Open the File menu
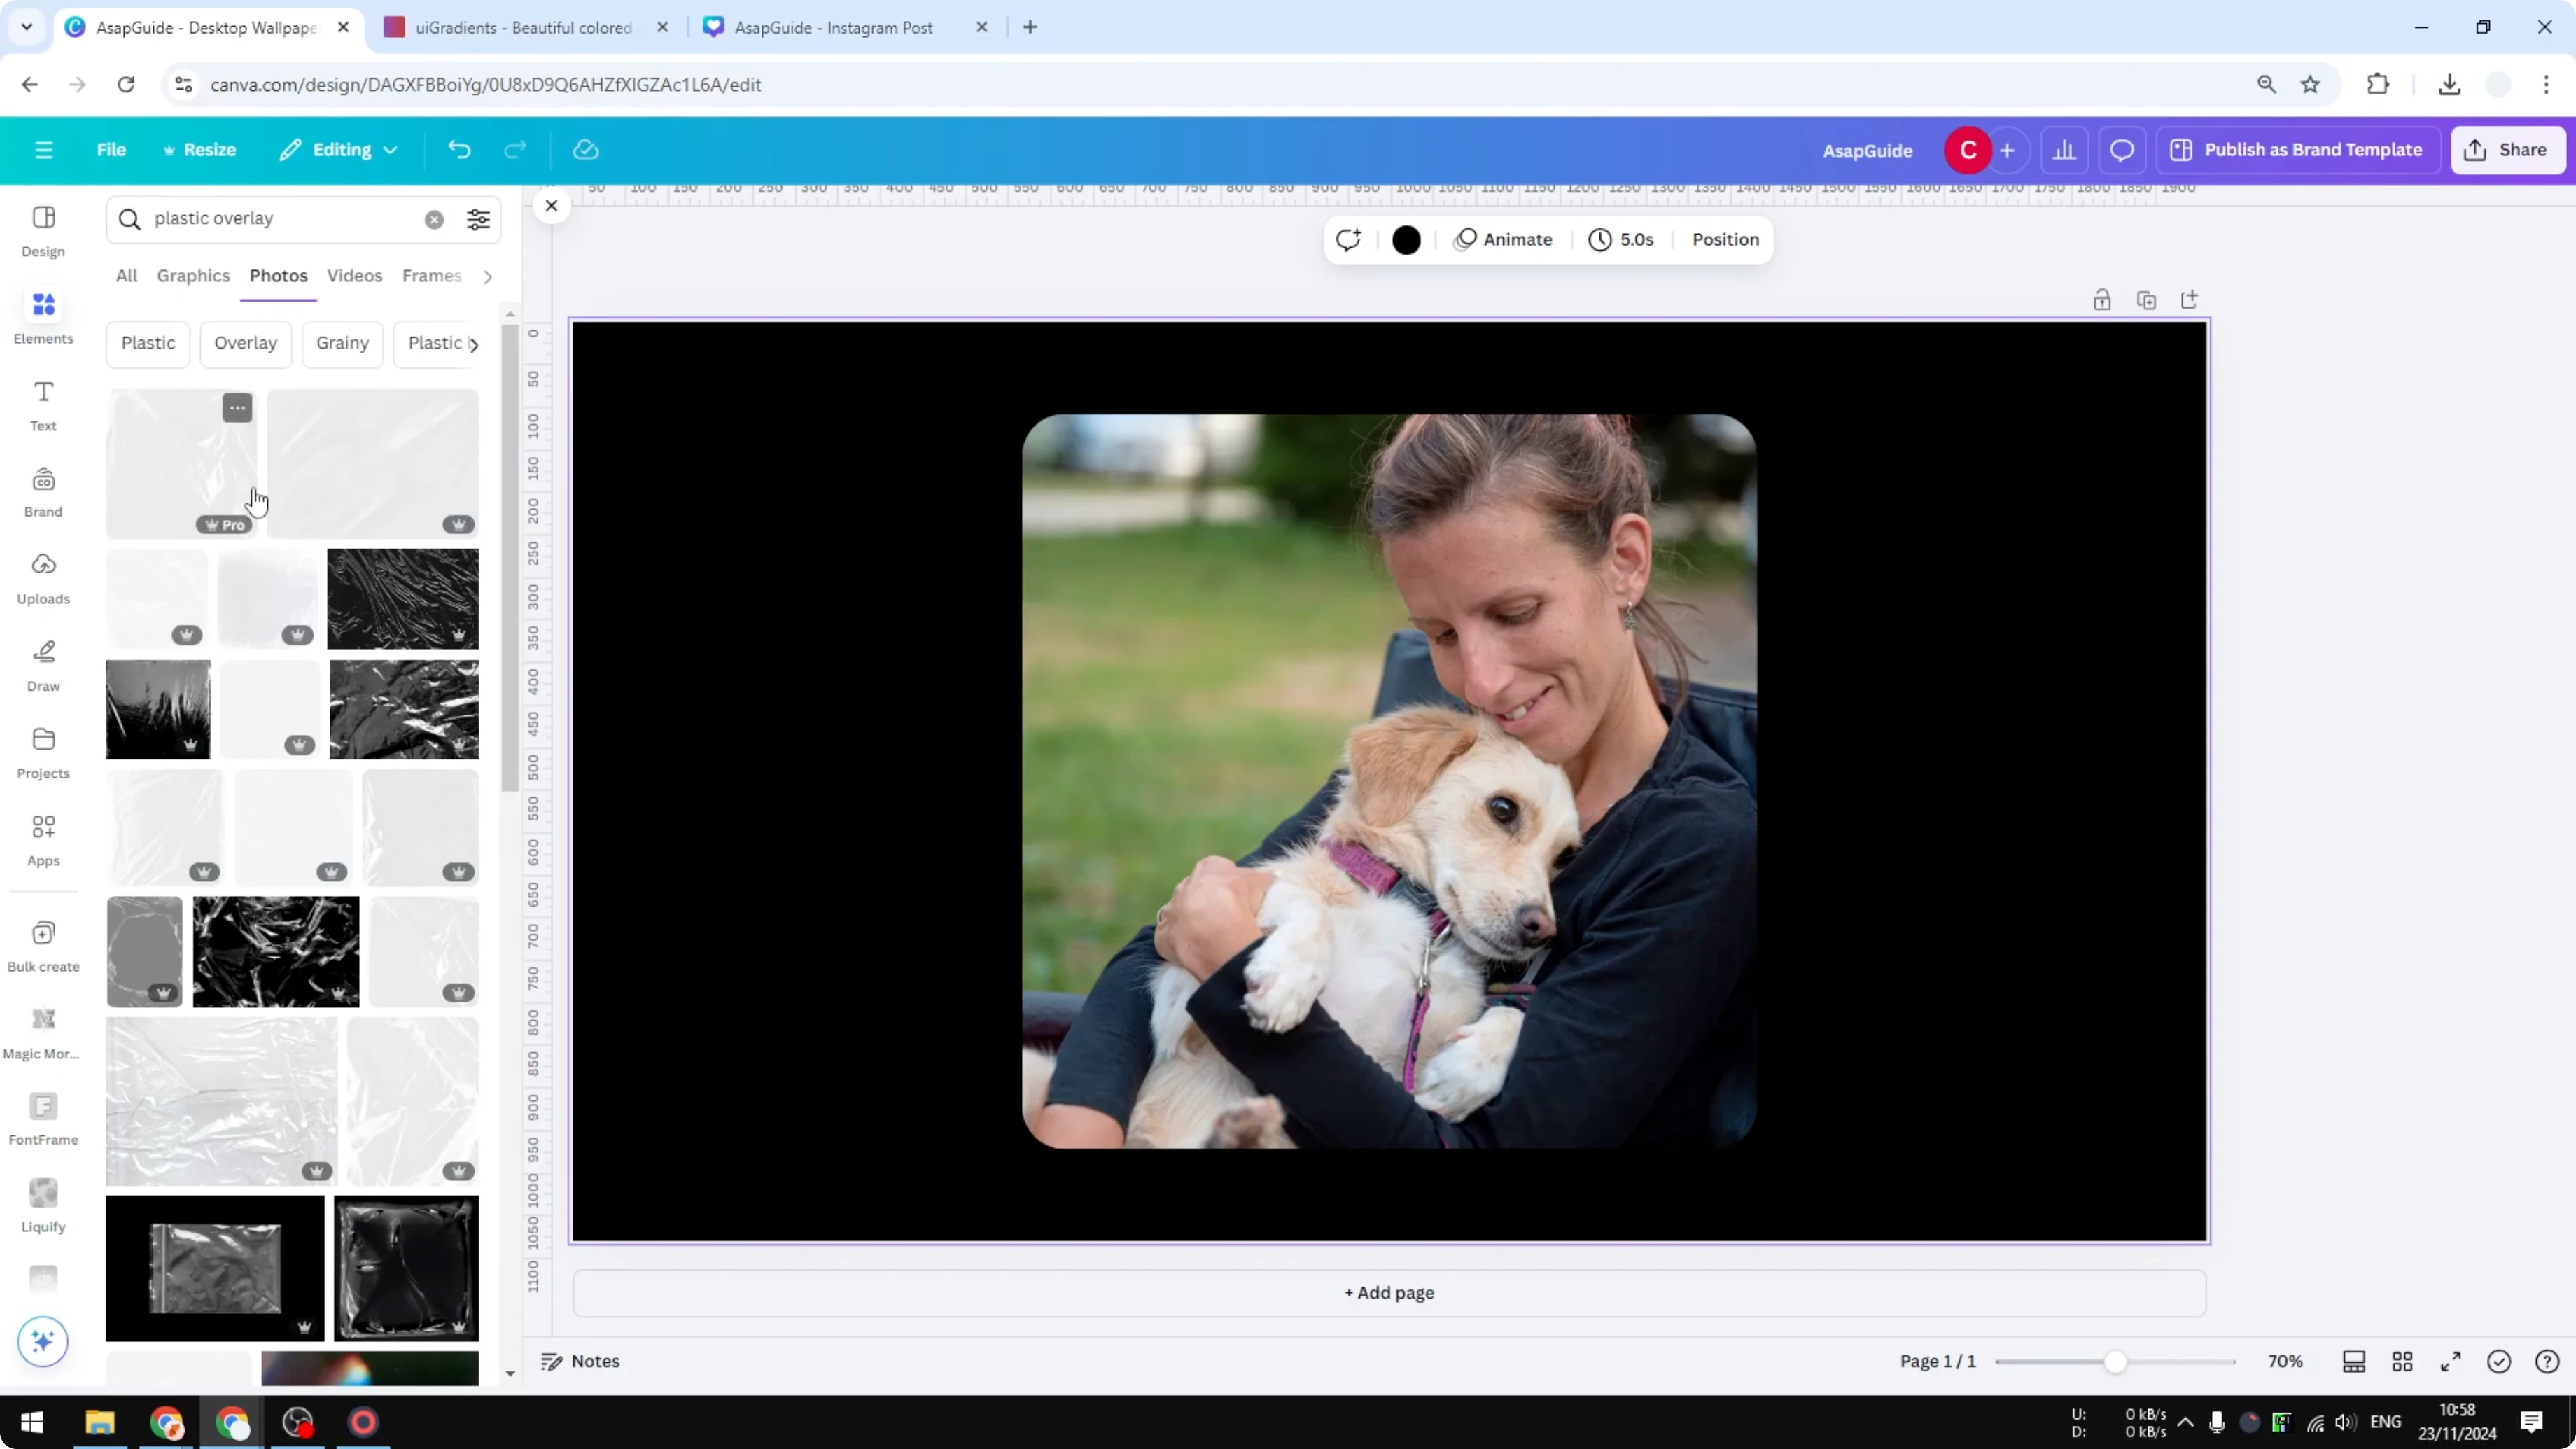2576x1449 pixels. click(111, 149)
